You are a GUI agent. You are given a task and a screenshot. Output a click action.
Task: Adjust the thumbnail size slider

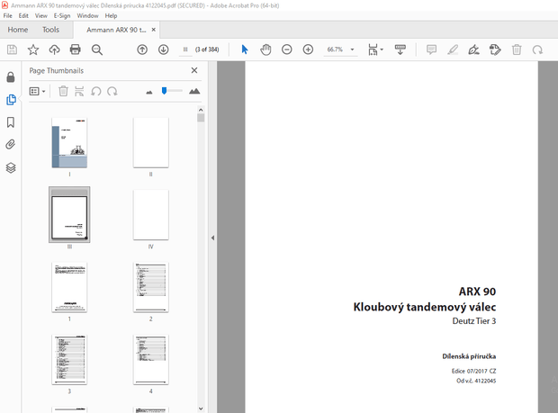[x=164, y=91]
